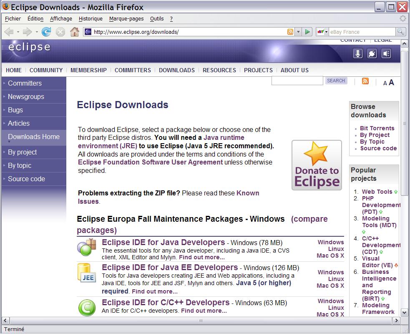Open the Outils menu

157,19
